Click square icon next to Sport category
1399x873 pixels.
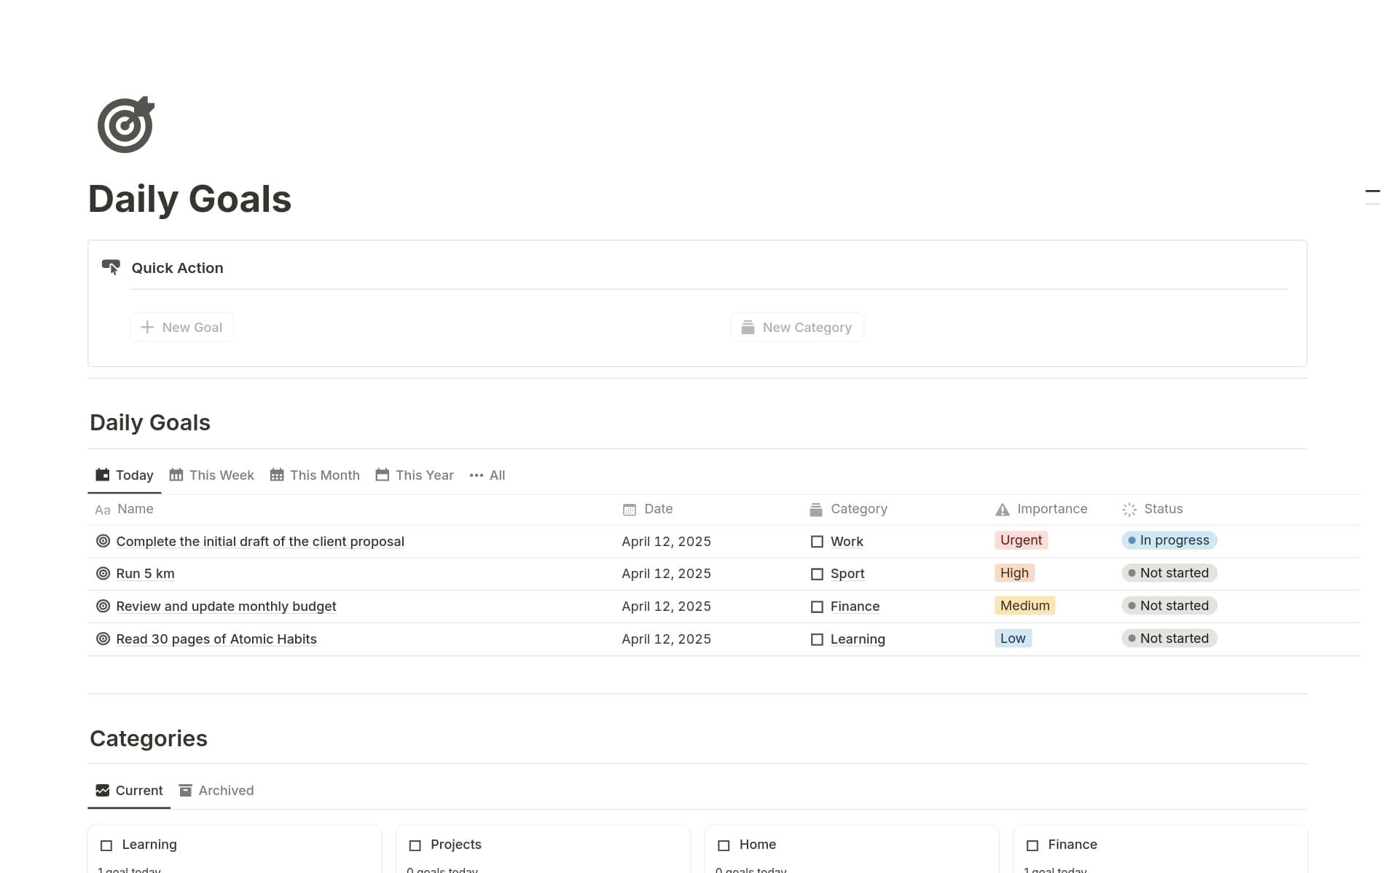point(817,574)
